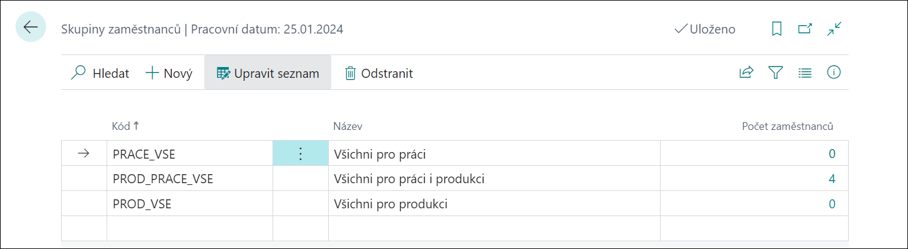This screenshot has height=249, width=908.
Task: Click the Název column header
Action: (x=347, y=126)
